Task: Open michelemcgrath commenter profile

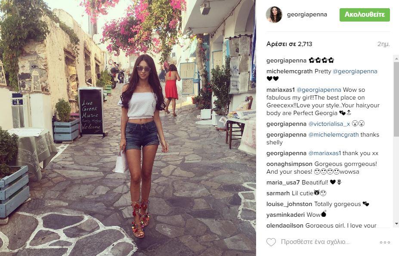Action: click(x=289, y=71)
